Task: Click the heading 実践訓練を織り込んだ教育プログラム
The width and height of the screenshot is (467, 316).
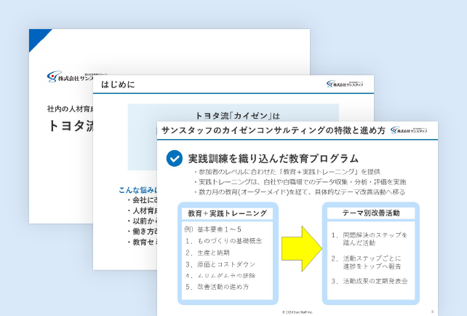Action: (273, 158)
